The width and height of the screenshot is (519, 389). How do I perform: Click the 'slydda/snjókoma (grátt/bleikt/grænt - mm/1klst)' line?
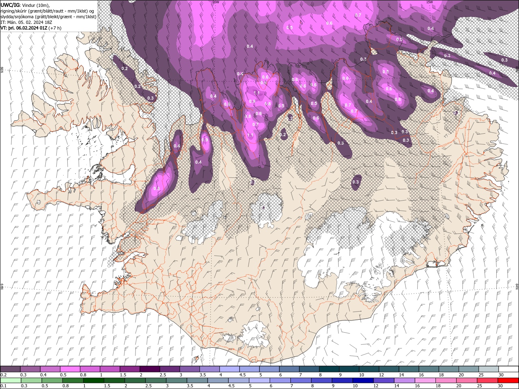49,17
